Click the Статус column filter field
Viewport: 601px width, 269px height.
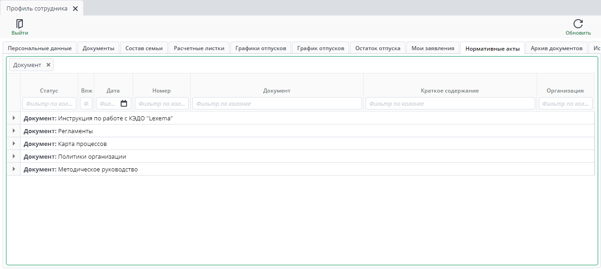coord(49,103)
